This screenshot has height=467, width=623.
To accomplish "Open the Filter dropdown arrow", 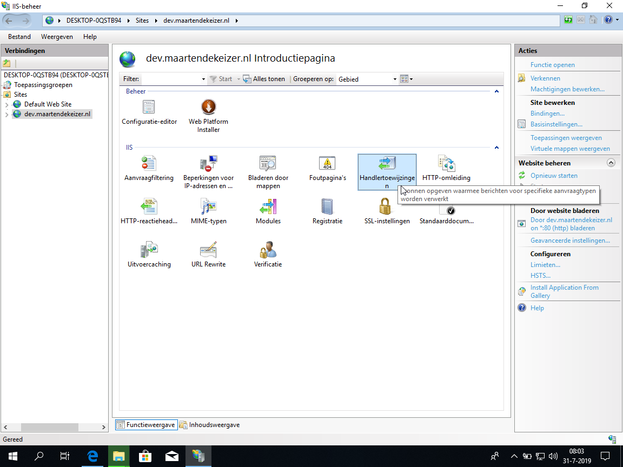I will pos(203,79).
